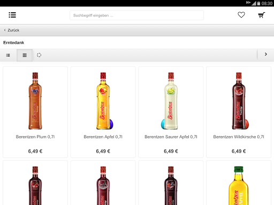Open the hamburger navigation menu
The width and height of the screenshot is (274, 205).
[12, 15]
